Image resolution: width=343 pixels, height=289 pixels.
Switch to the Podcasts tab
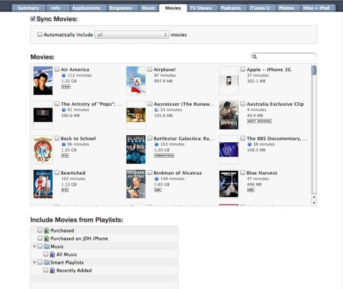click(x=230, y=8)
